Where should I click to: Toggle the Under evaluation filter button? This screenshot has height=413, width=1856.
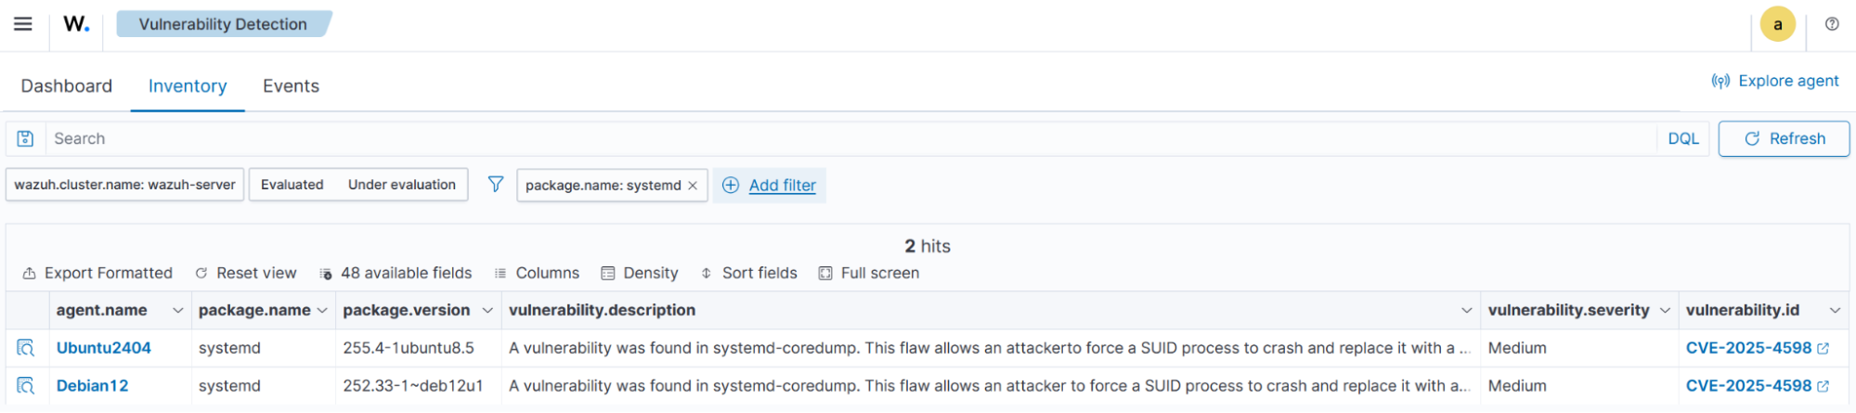point(401,185)
